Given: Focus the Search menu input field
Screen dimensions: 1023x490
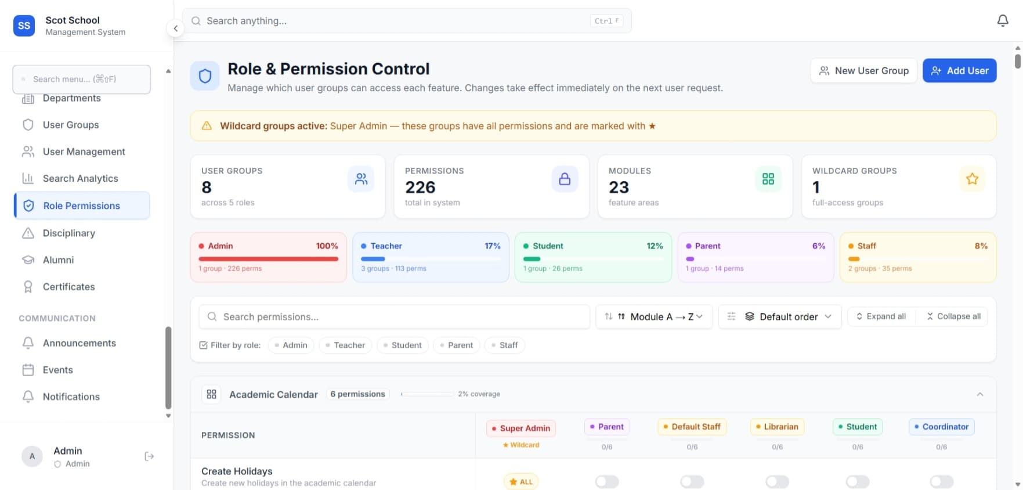Looking at the screenshot, I should pyautogui.click(x=81, y=79).
